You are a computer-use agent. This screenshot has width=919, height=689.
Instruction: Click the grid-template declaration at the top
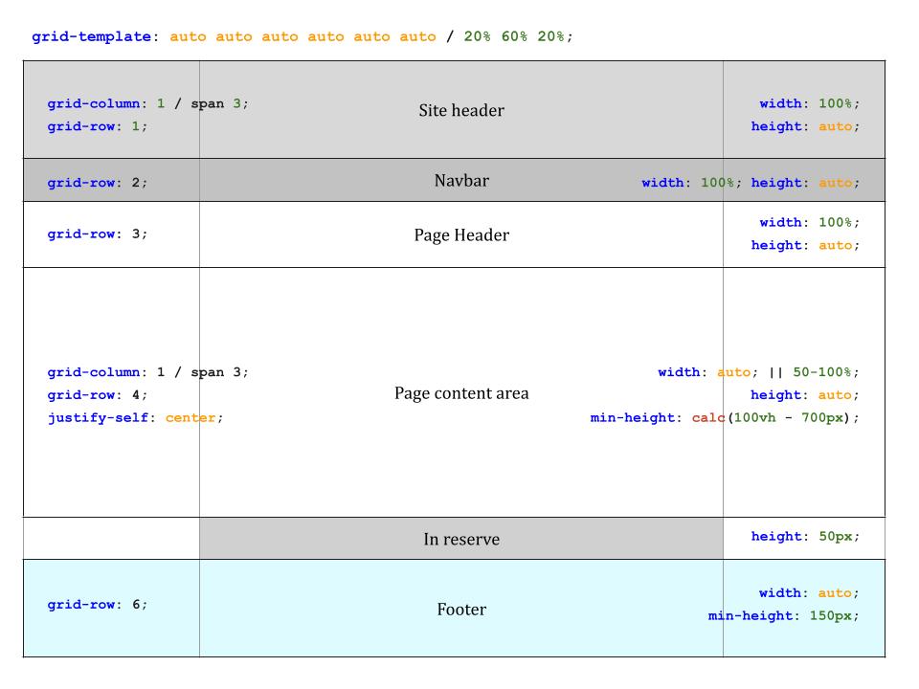pyautogui.click(x=91, y=36)
